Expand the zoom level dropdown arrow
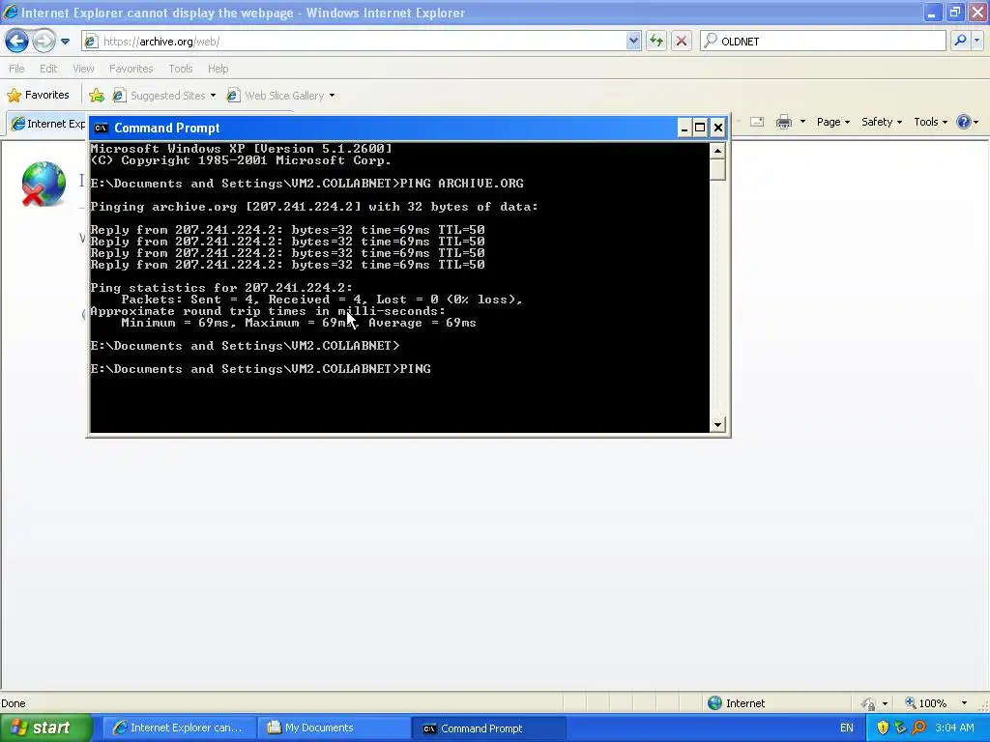990x742 pixels. pos(964,703)
